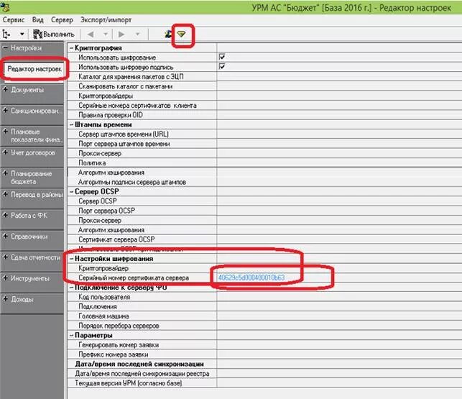Toggle the Использовать шифрование checkbox
Viewport: 462px width, 399px height.
click(x=222, y=57)
